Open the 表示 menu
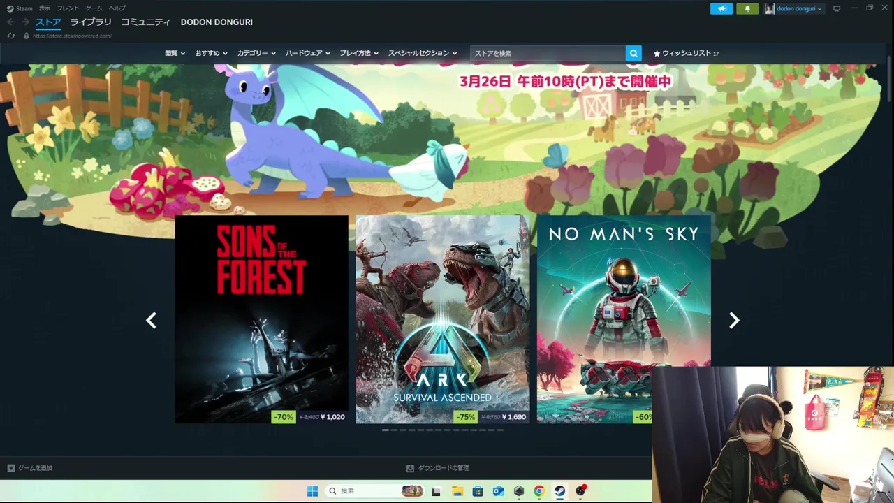 (45, 8)
